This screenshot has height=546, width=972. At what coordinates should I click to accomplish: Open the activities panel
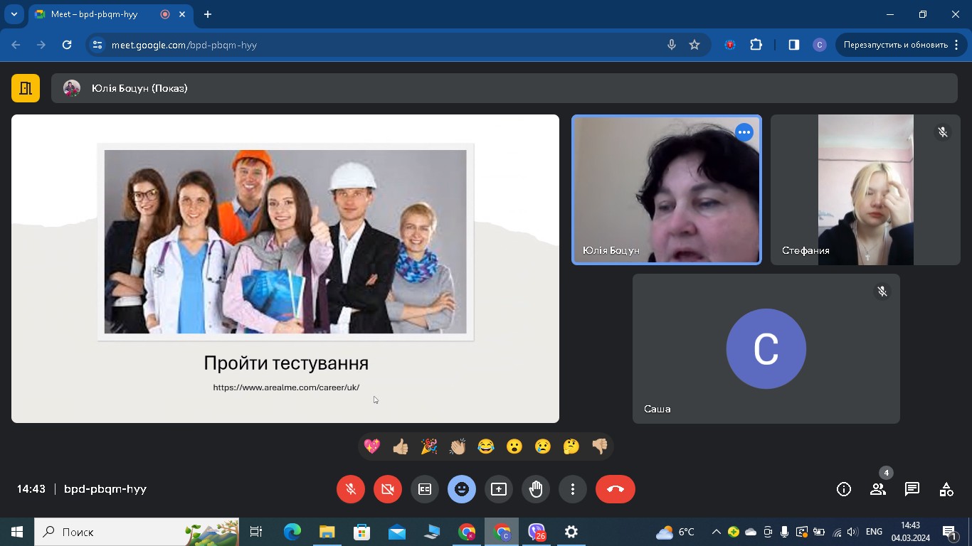click(946, 489)
